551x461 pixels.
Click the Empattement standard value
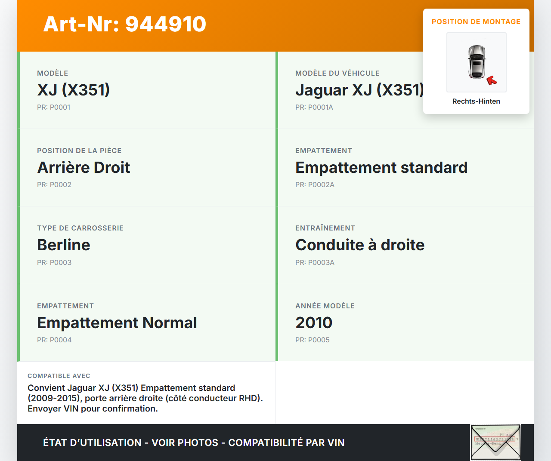[x=381, y=167]
